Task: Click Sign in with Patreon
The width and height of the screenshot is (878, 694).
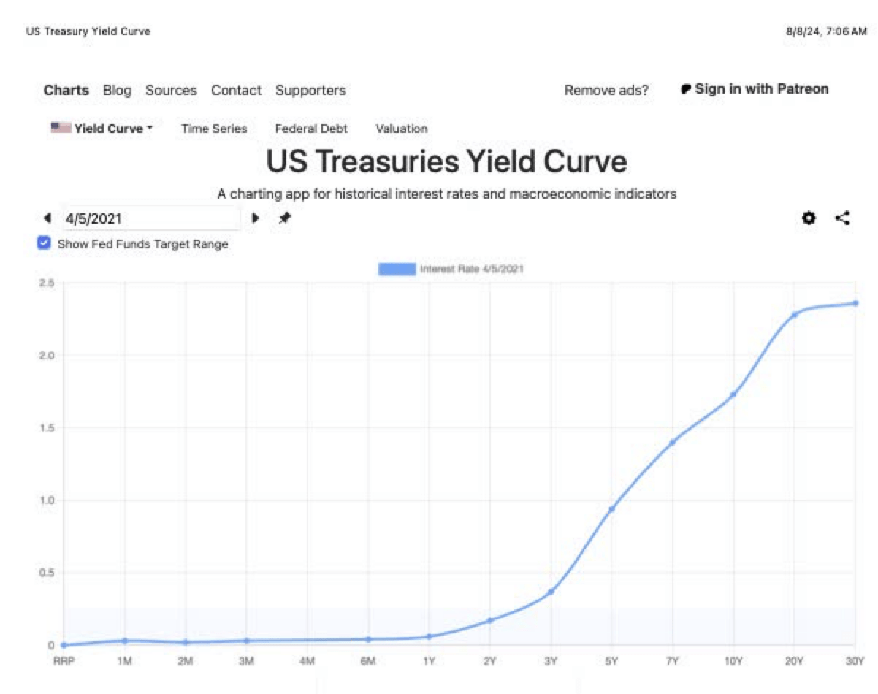Action: coord(761,89)
